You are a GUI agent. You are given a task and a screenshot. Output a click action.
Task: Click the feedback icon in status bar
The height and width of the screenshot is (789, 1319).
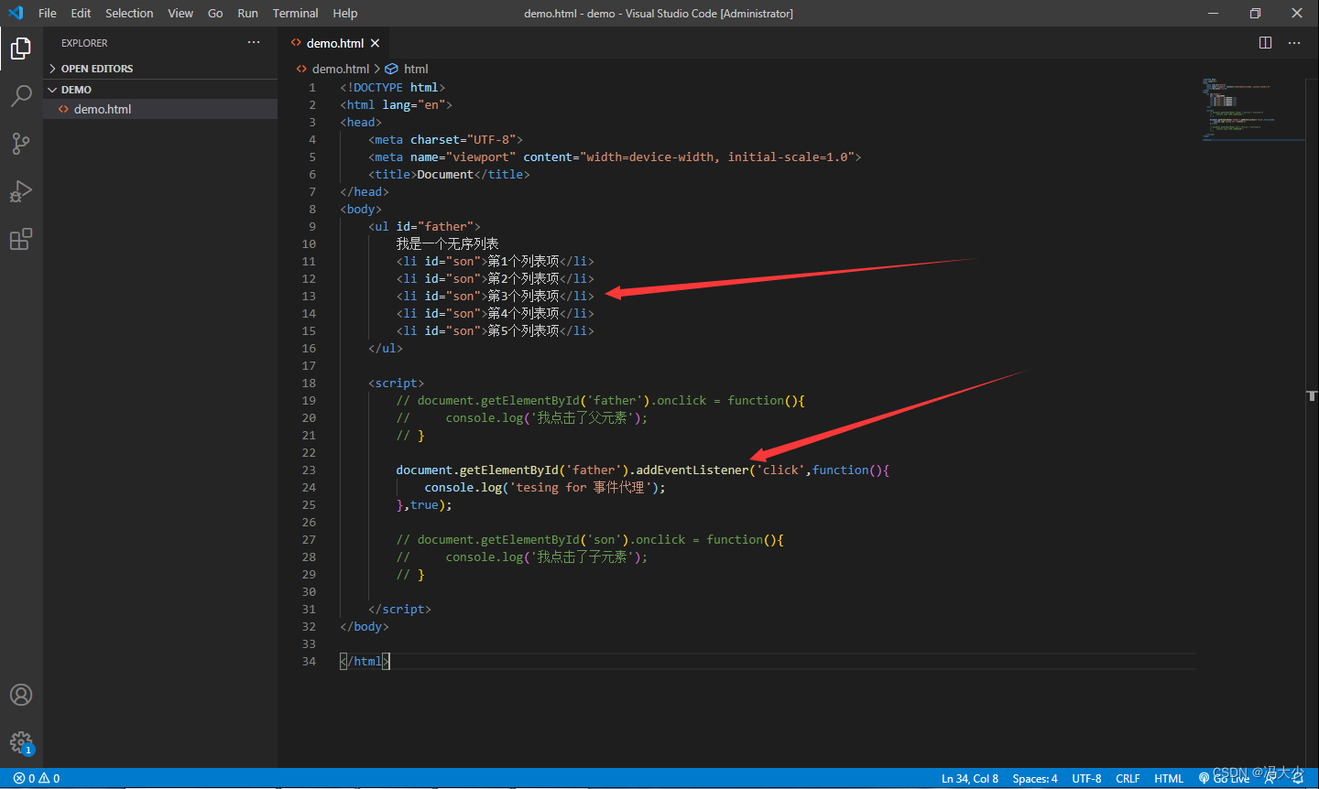point(1272,778)
